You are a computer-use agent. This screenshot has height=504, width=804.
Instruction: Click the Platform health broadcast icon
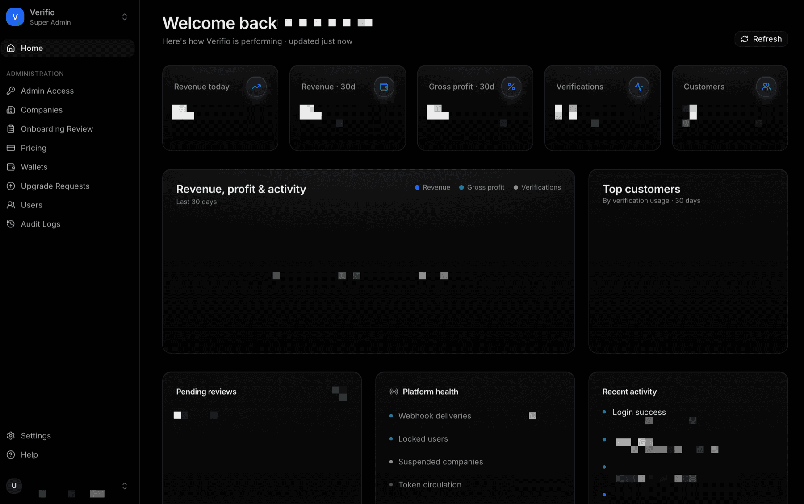tap(394, 392)
